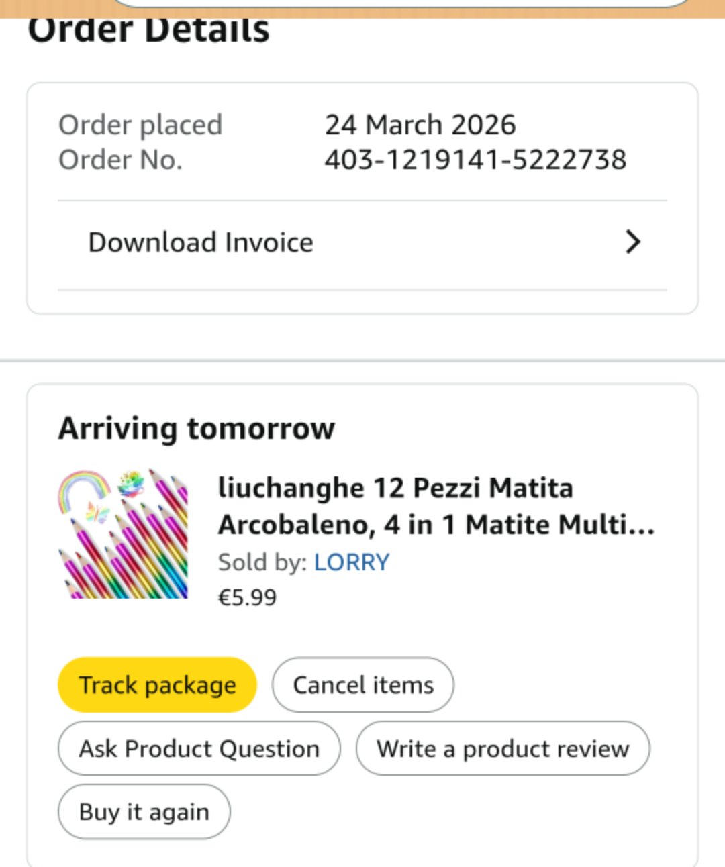Choose Write a product review
725x867 pixels.
(502, 749)
